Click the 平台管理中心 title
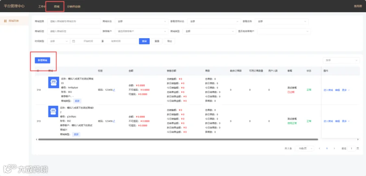Viewport: 366px width, 176px height. (14, 6)
